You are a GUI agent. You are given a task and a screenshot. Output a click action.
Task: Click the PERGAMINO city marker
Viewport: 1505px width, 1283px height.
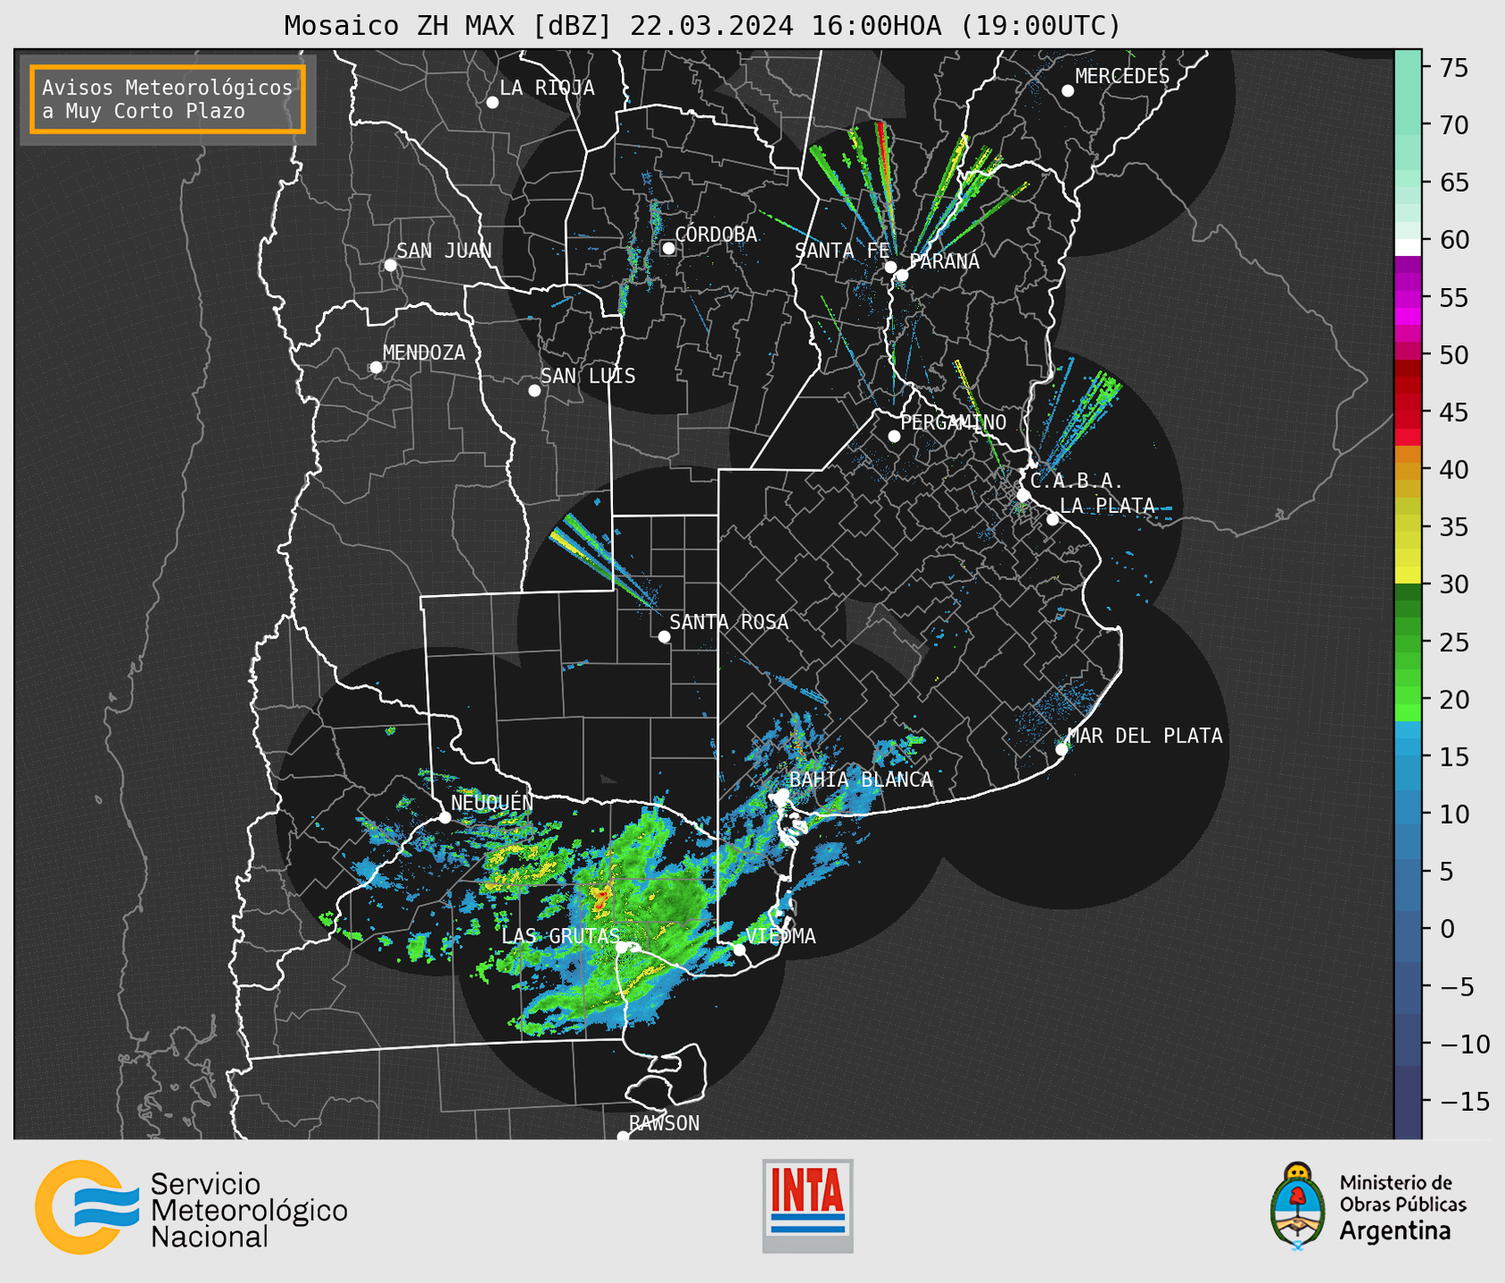(x=894, y=436)
